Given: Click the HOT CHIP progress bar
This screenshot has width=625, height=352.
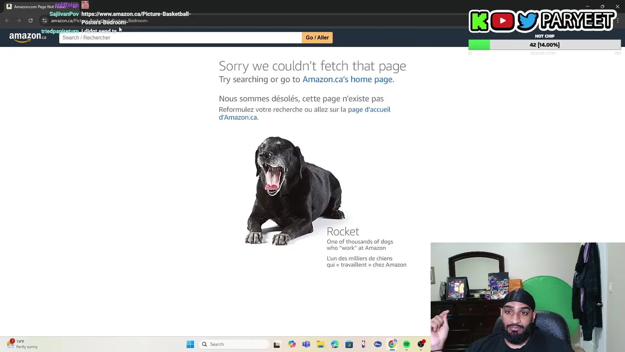Looking at the screenshot, I should [x=544, y=44].
